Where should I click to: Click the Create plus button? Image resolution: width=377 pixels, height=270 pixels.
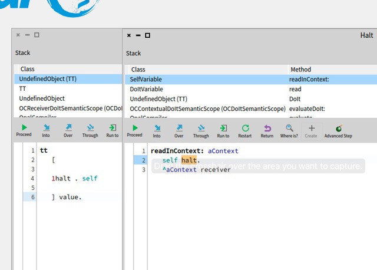tap(312, 131)
